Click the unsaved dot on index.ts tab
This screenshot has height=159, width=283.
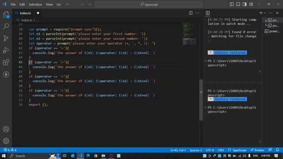coord(38,13)
